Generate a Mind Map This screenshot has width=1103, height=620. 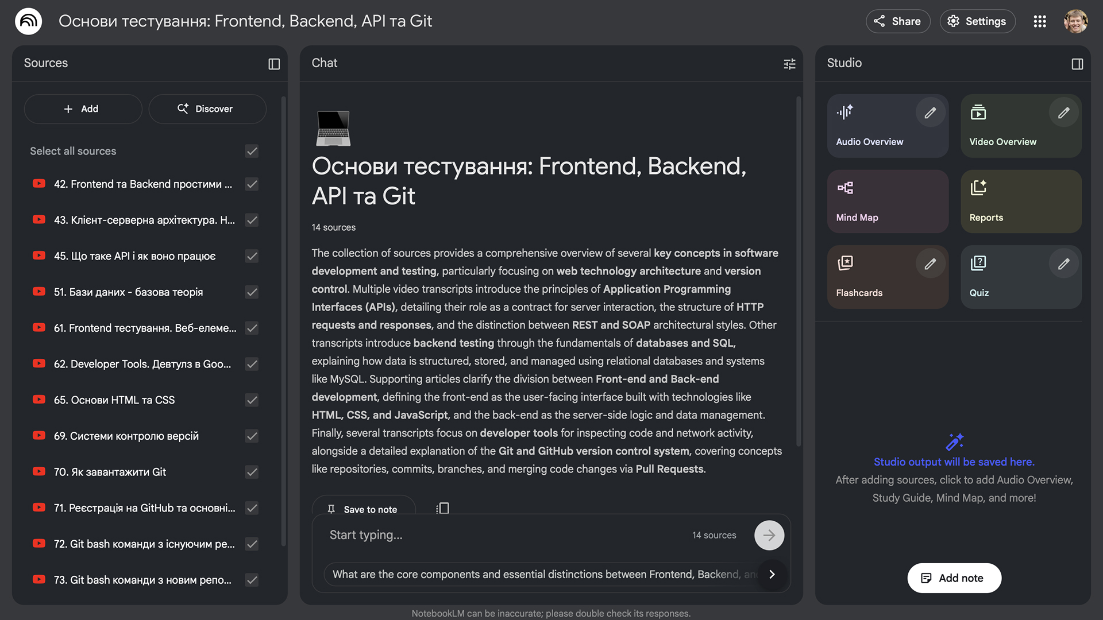click(888, 201)
